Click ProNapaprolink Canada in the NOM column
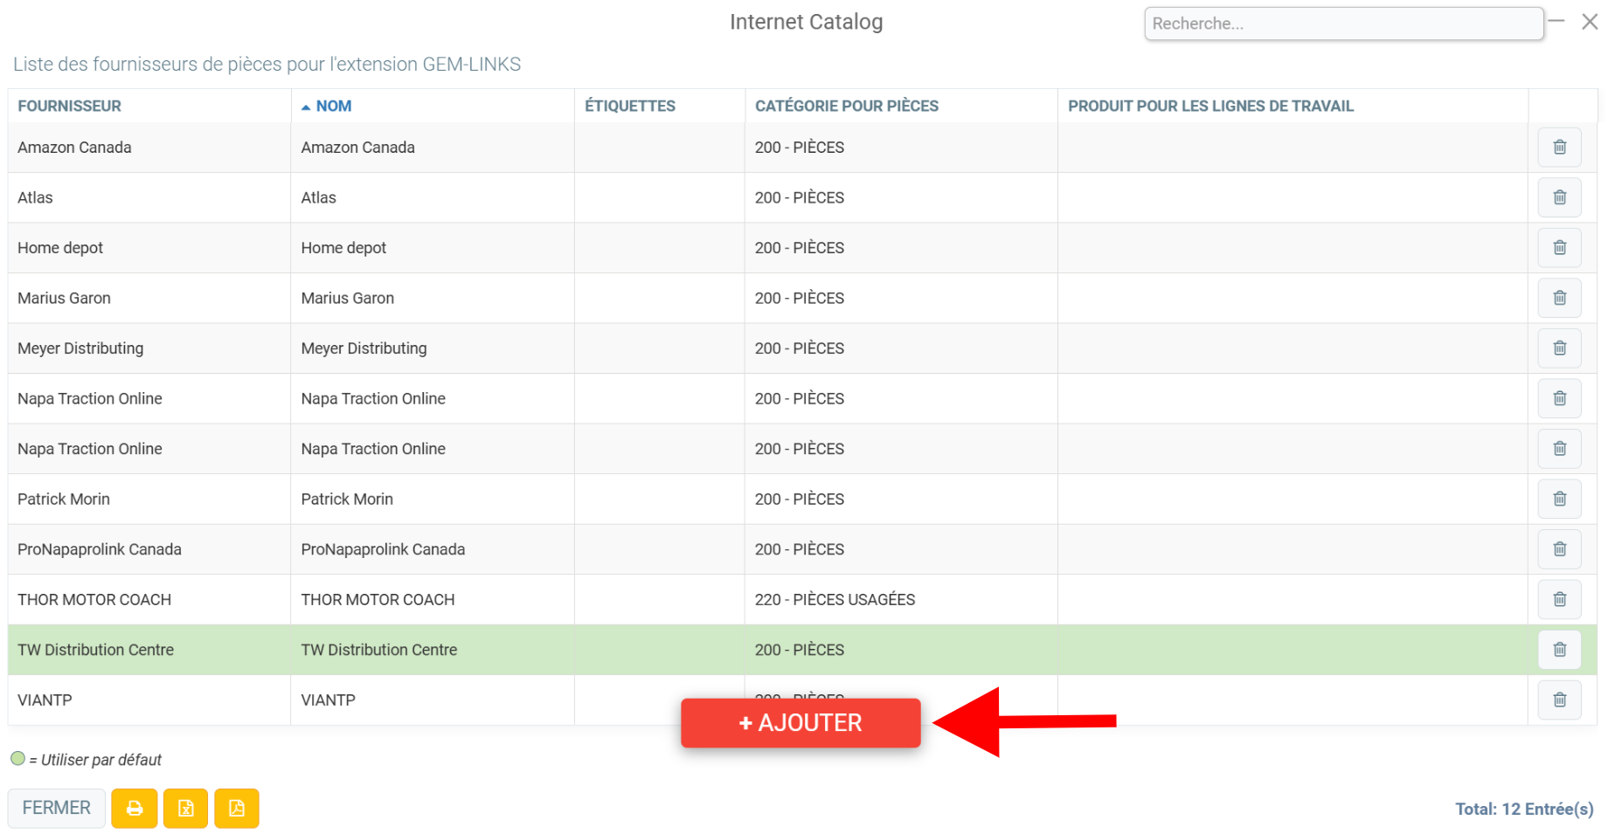This screenshot has height=834, width=1608. tap(383, 549)
